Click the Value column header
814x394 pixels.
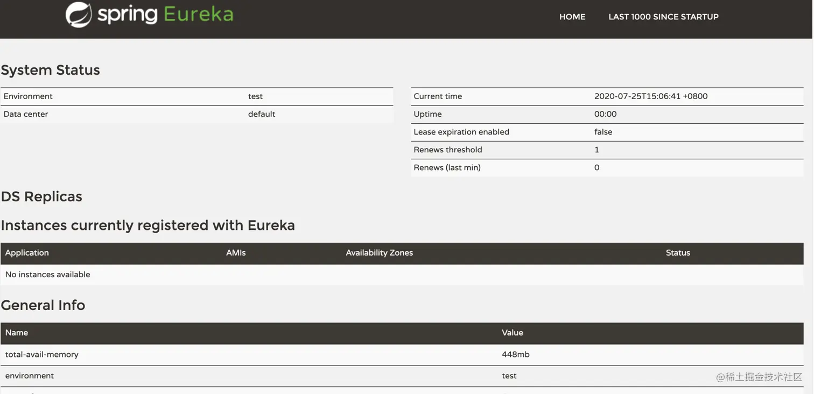(513, 333)
